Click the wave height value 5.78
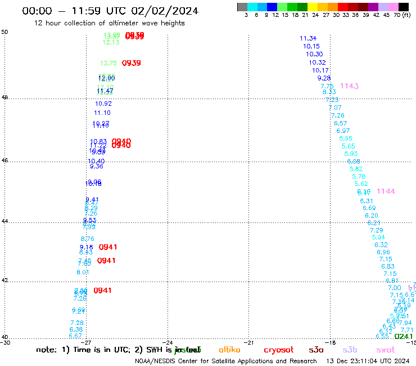The height and width of the screenshot is (366, 416). [x=359, y=176]
